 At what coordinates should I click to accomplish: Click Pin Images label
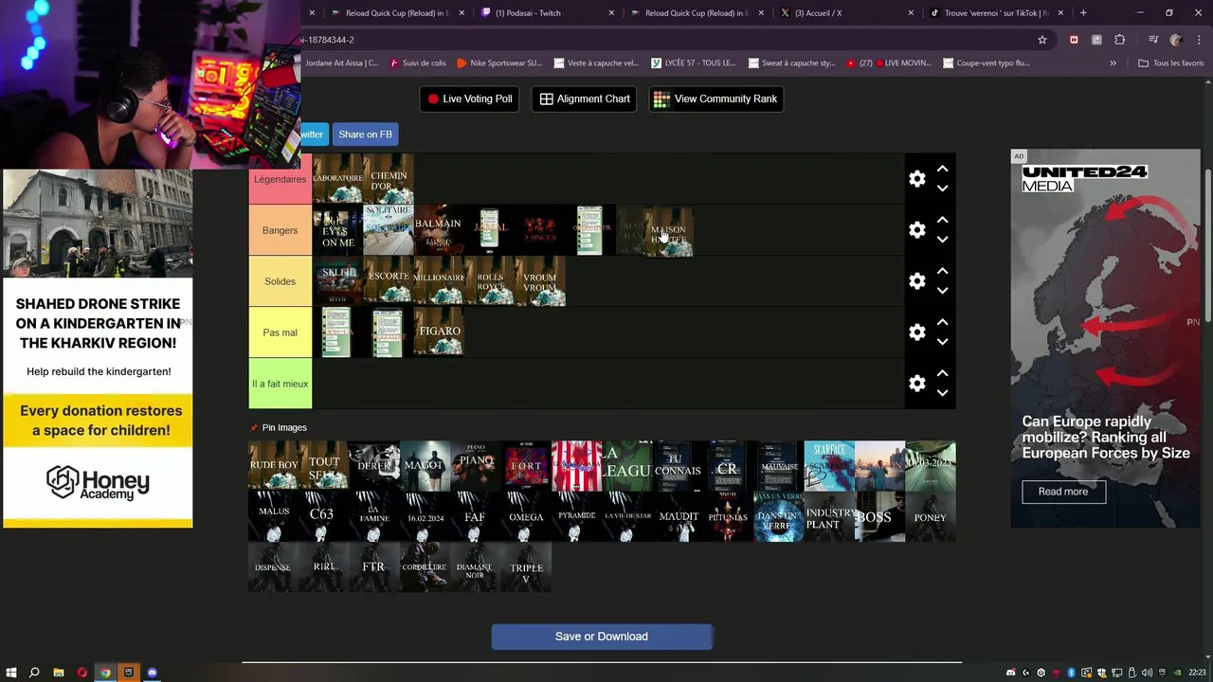coord(284,428)
